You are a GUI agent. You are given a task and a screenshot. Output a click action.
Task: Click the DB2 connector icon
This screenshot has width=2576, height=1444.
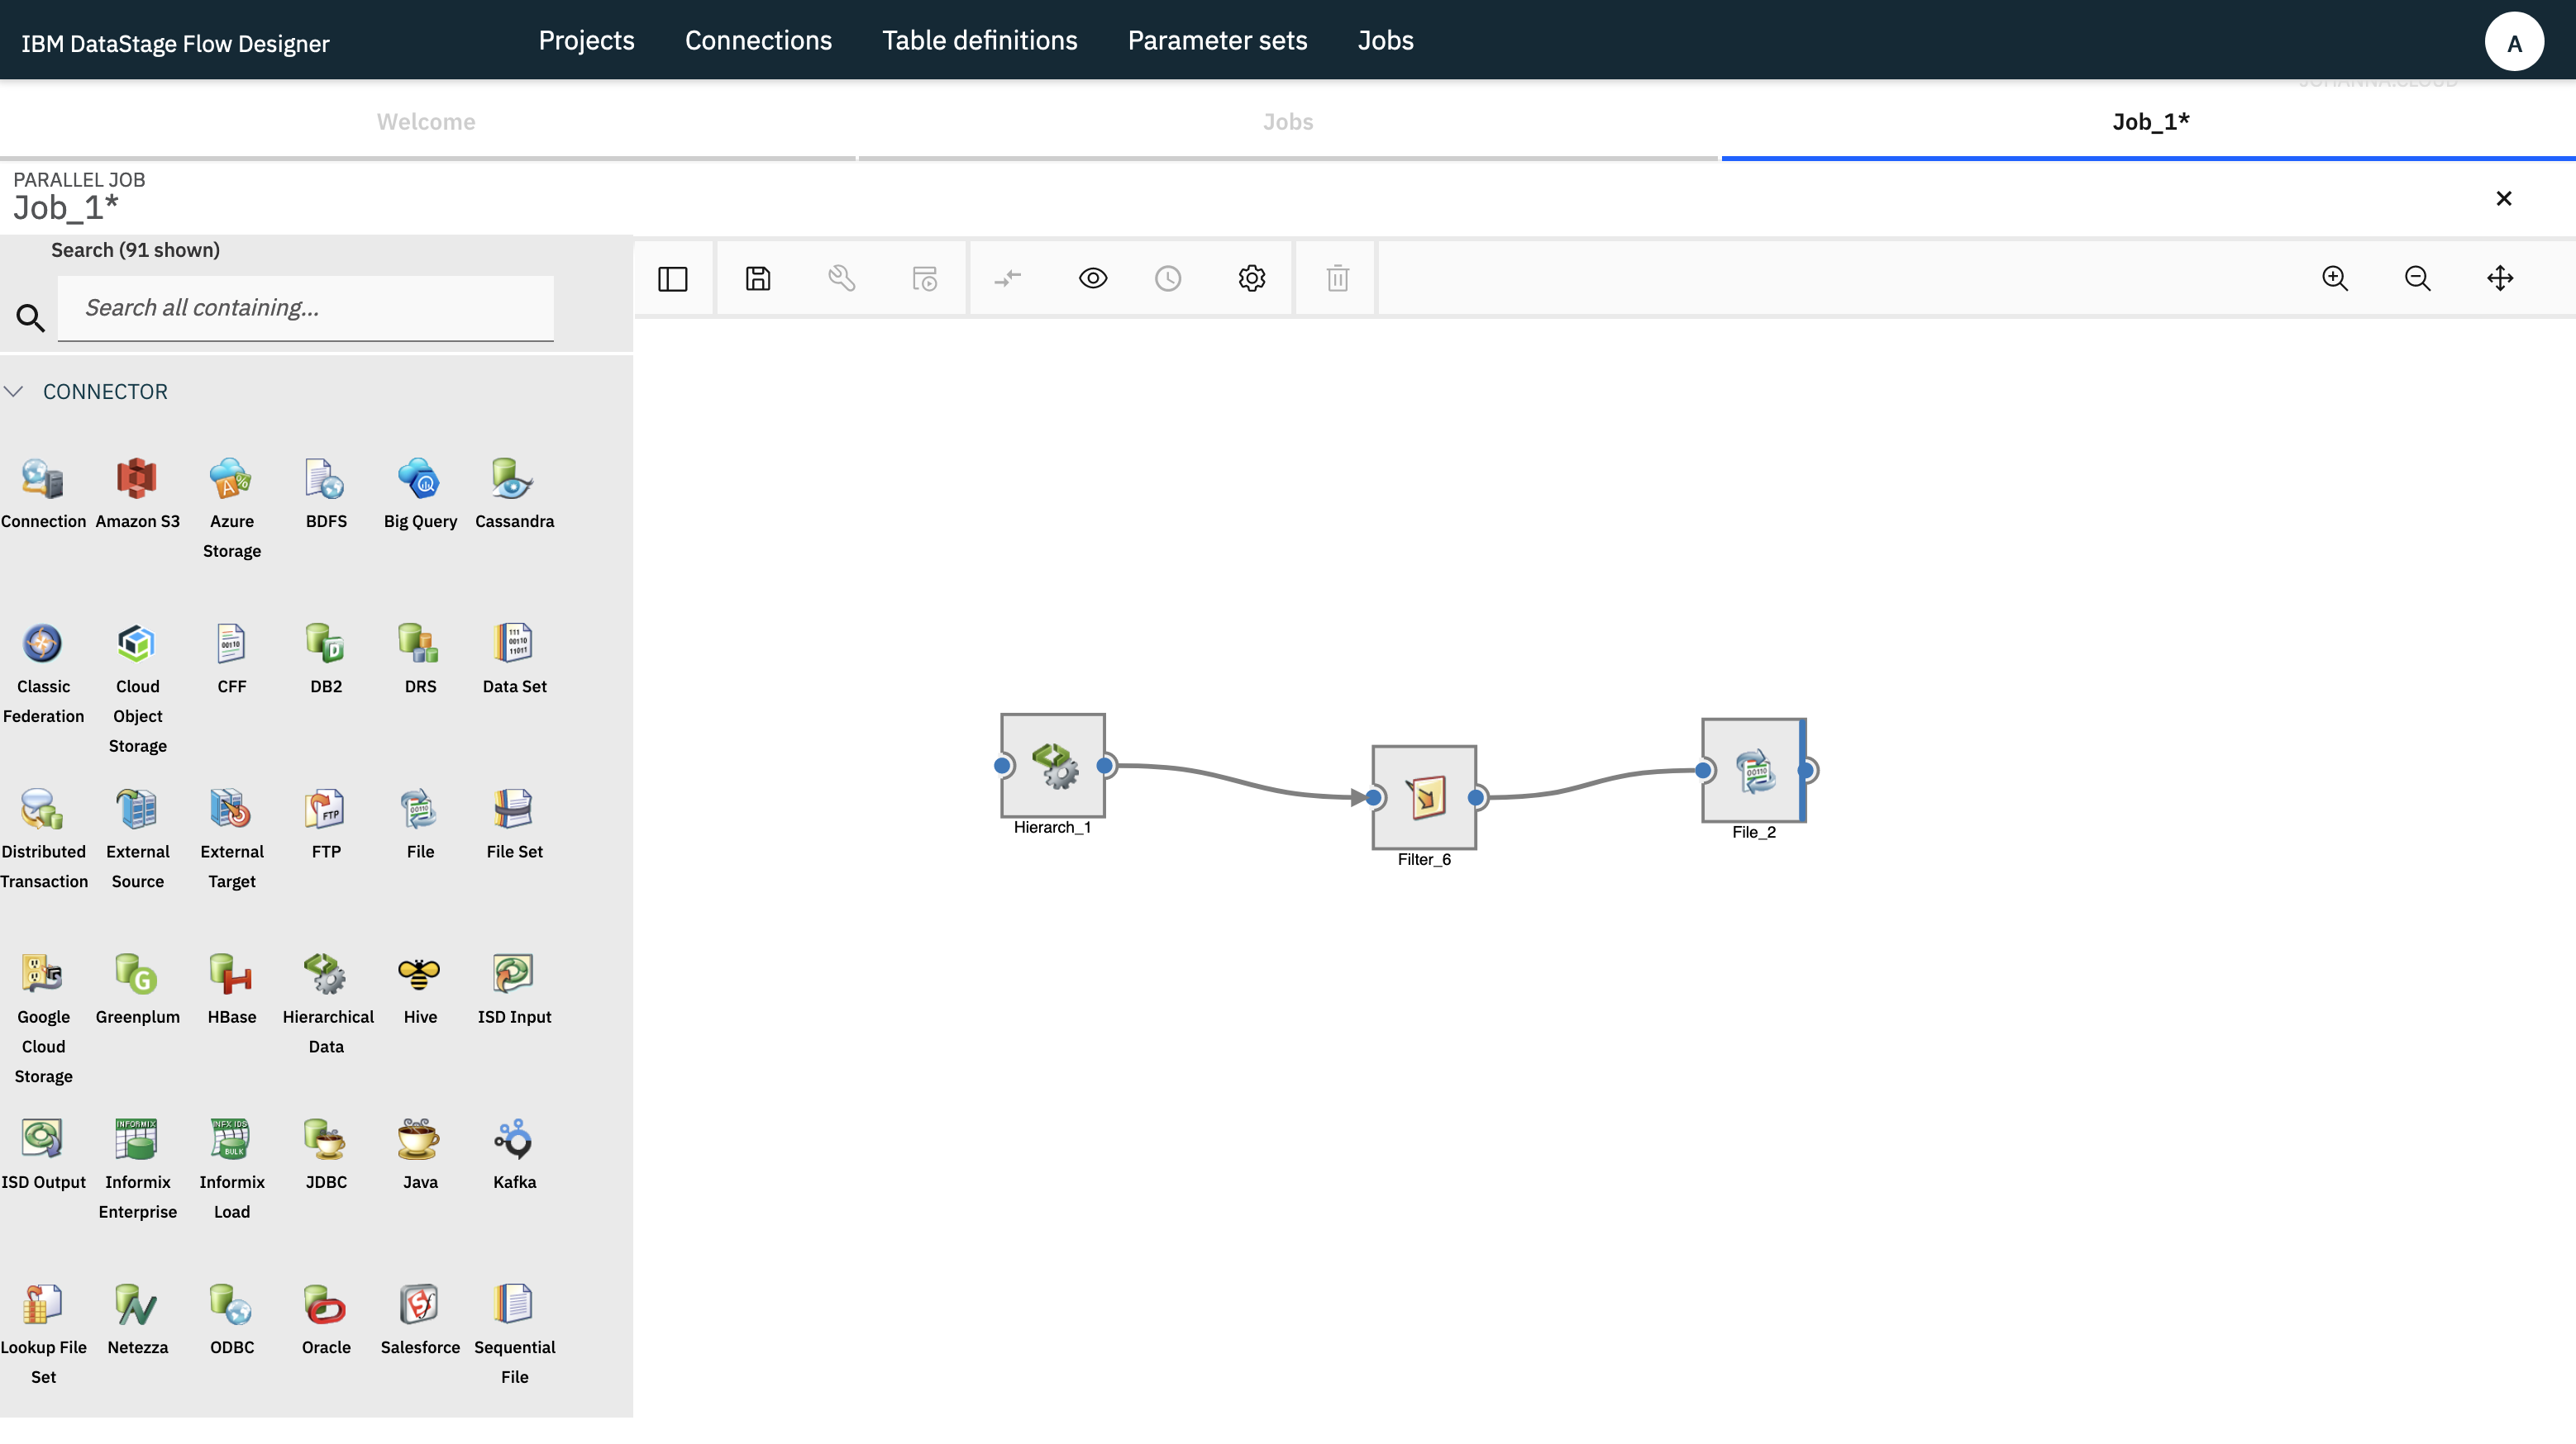point(326,644)
